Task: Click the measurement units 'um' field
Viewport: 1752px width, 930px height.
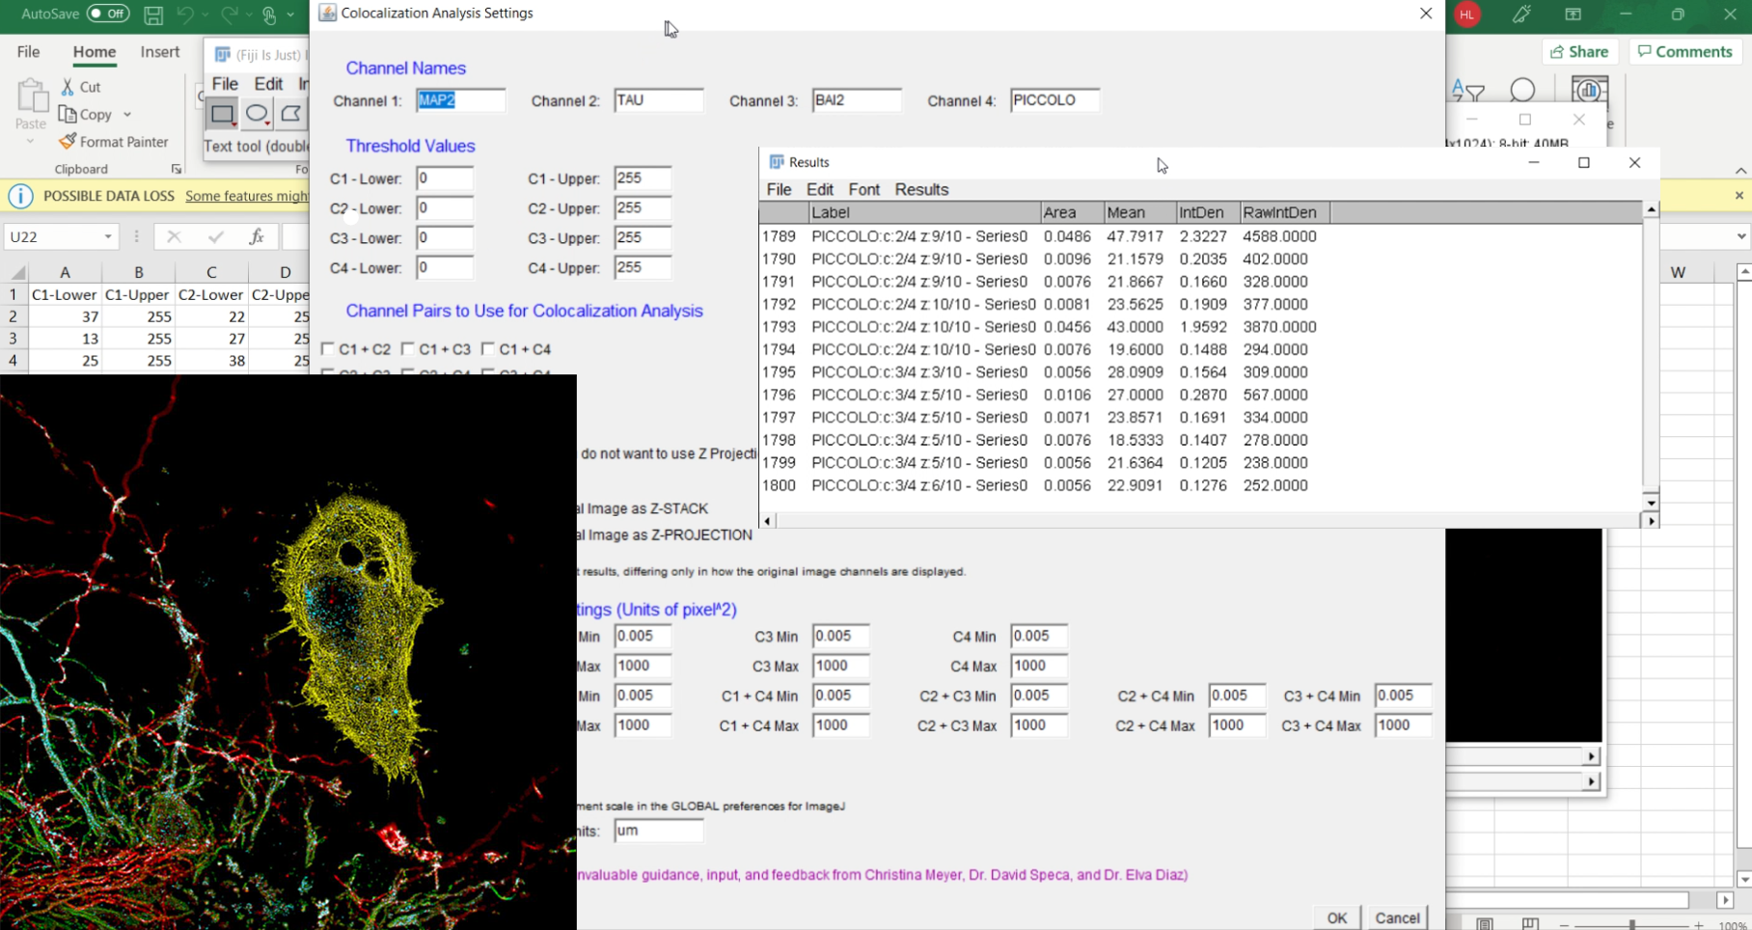Action: click(659, 831)
